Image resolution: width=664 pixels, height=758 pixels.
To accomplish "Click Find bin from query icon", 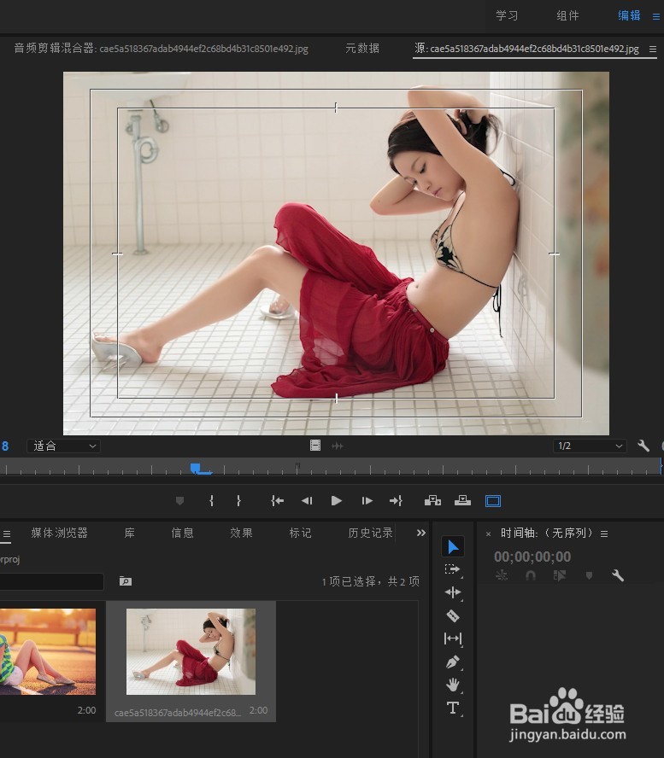I will click(x=126, y=581).
